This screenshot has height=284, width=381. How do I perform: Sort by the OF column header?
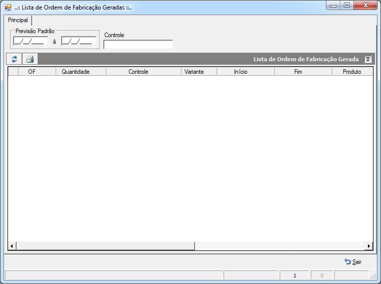37,71
